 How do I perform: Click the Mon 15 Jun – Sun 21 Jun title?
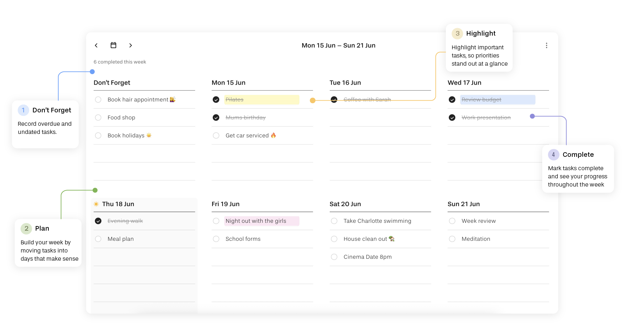(339, 45)
